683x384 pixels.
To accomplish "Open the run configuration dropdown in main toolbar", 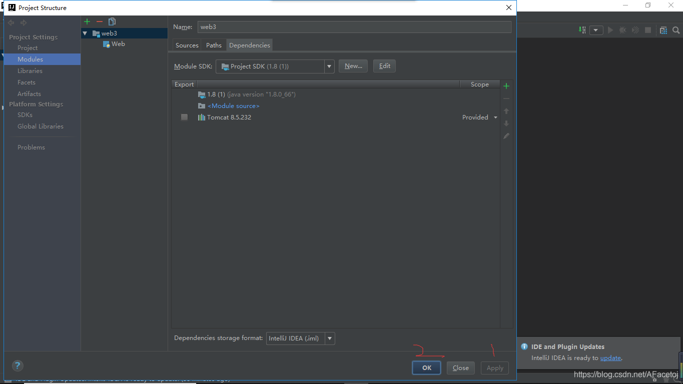I will (x=596, y=30).
